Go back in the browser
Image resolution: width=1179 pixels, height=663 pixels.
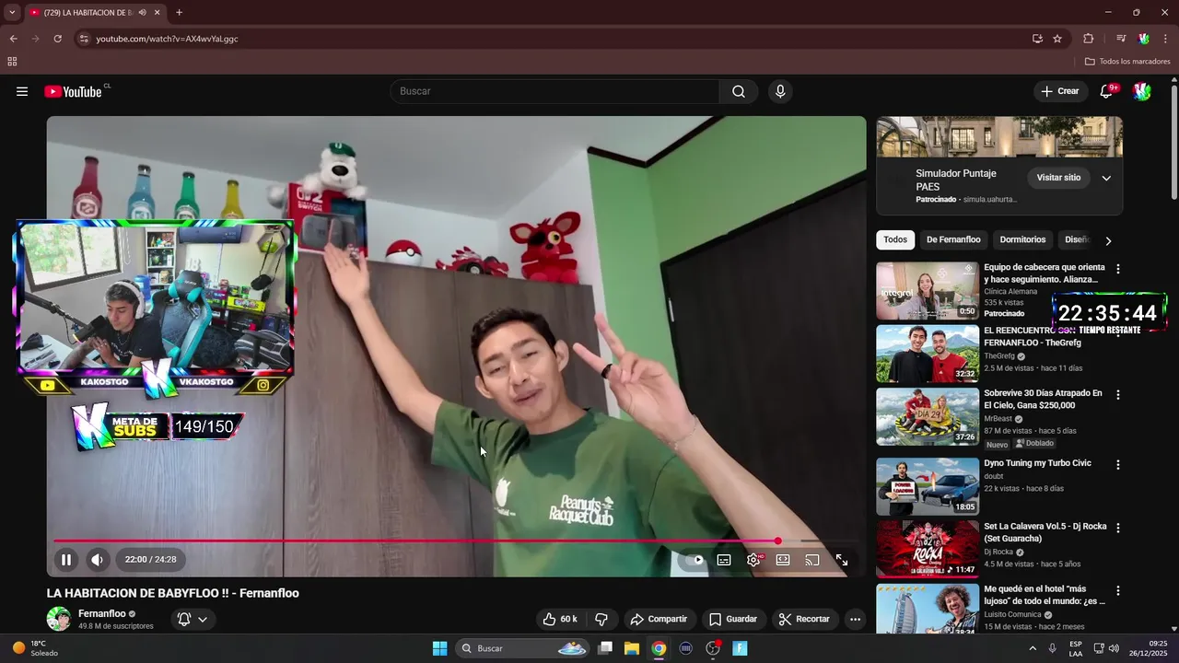tap(13, 39)
